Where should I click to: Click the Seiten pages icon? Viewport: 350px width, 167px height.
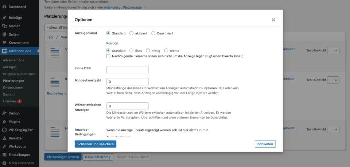(4, 34)
